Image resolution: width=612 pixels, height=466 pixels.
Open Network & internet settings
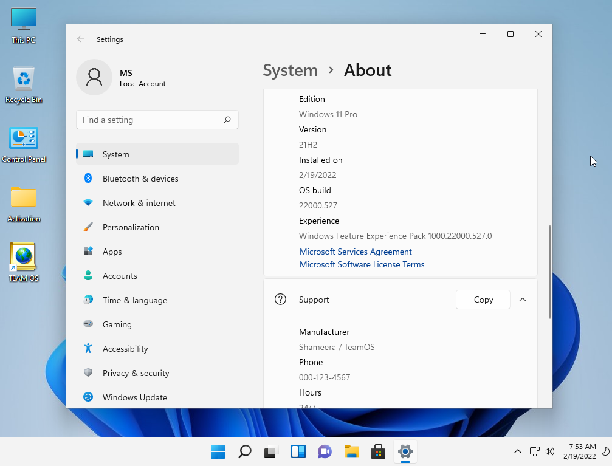tap(157, 203)
